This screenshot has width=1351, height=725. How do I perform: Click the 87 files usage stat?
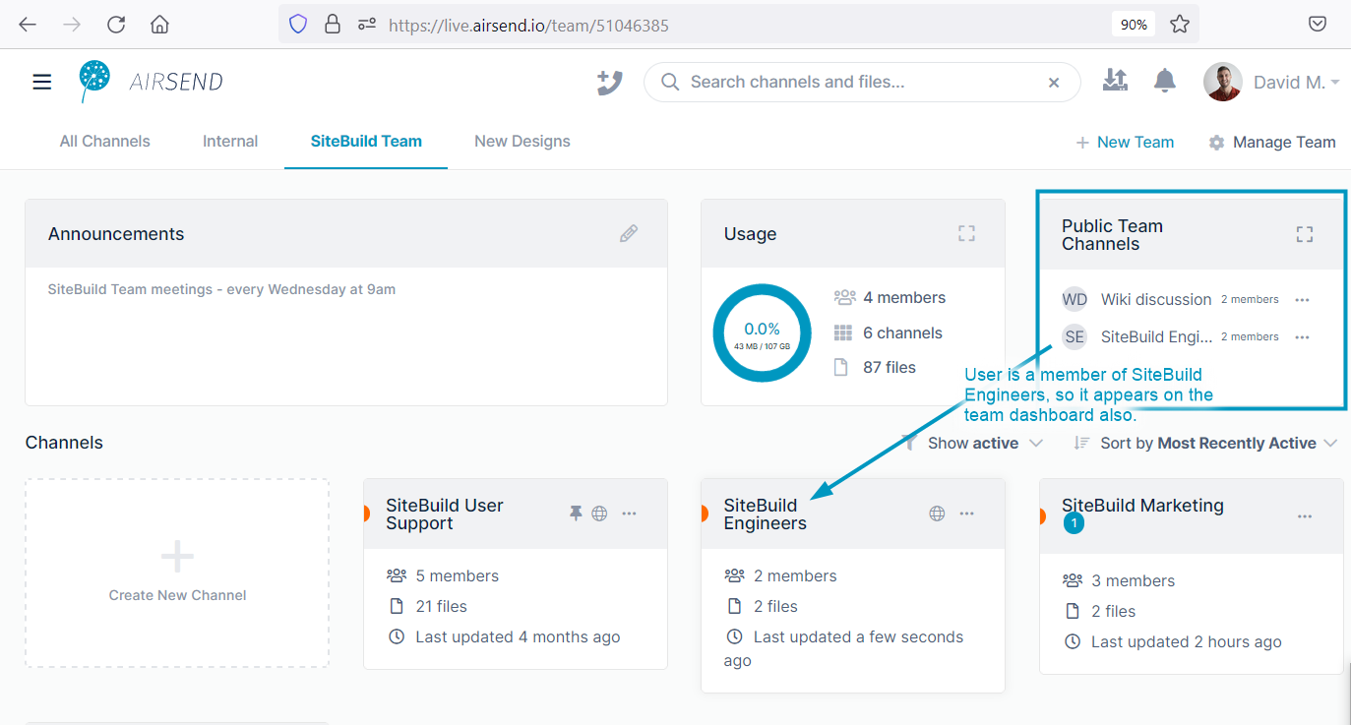875,367
